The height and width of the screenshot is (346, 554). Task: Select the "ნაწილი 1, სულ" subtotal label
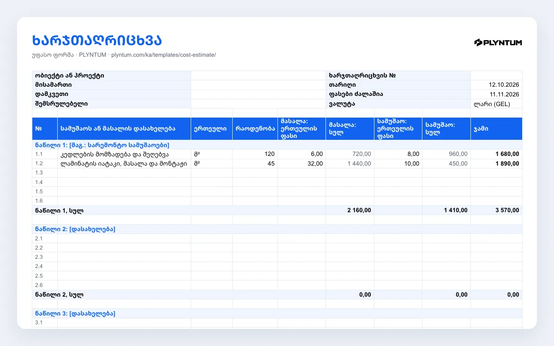179,210
